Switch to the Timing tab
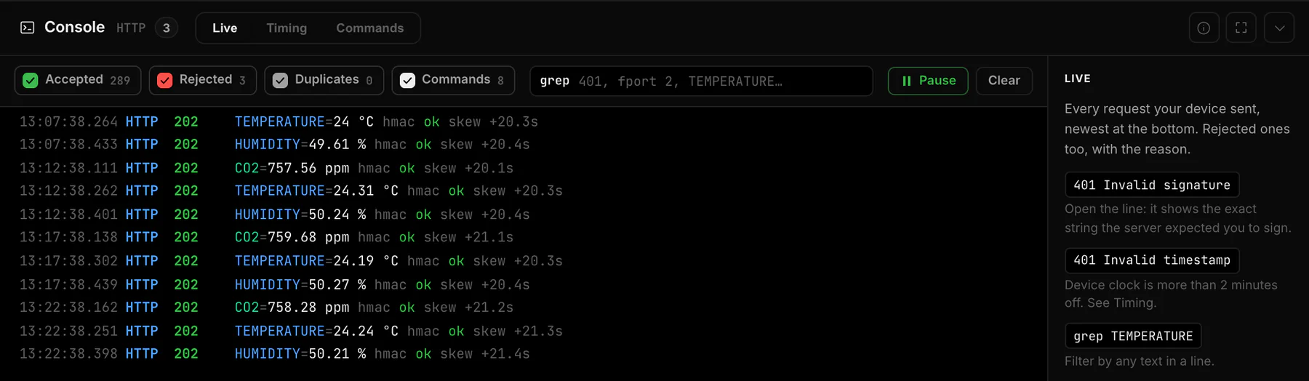Screen dimensions: 1309x381 pos(287,28)
